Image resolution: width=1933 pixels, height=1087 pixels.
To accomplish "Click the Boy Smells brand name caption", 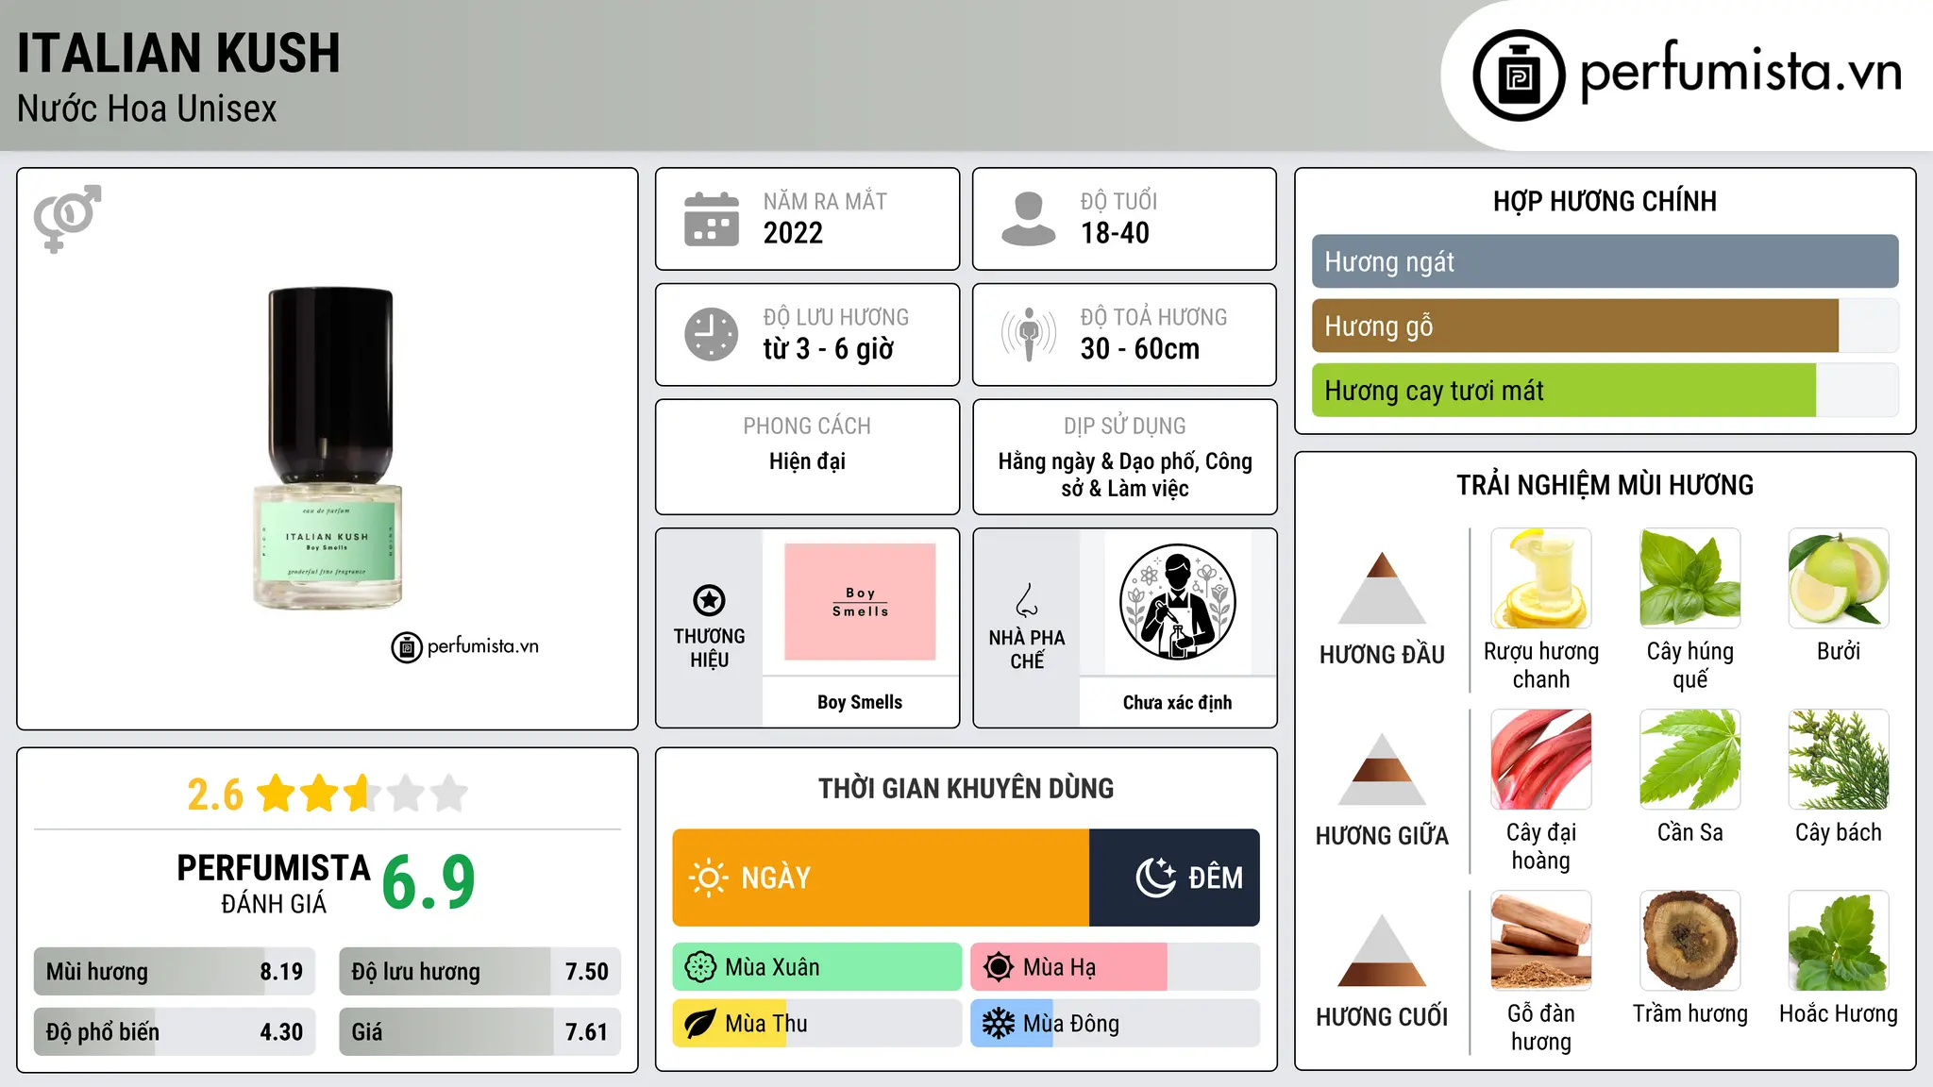I will 860,702.
